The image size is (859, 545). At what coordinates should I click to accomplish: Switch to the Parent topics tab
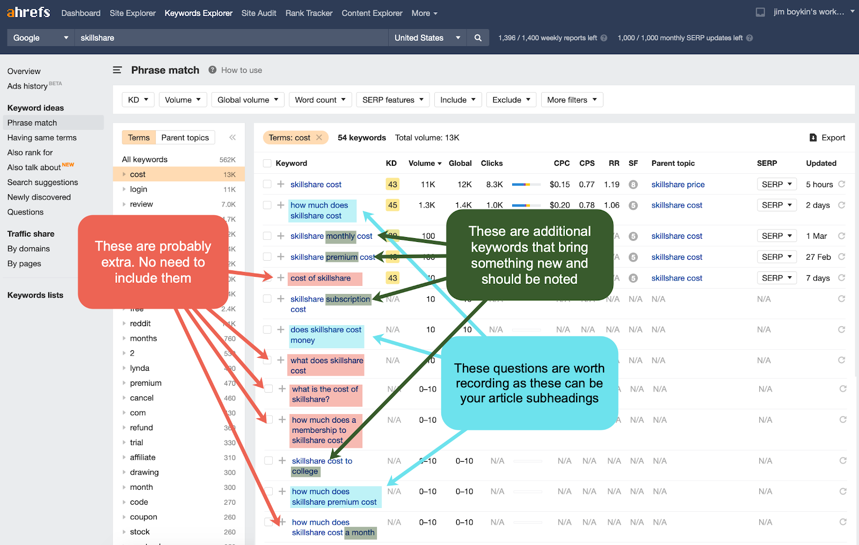pyautogui.click(x=185, y=137)
